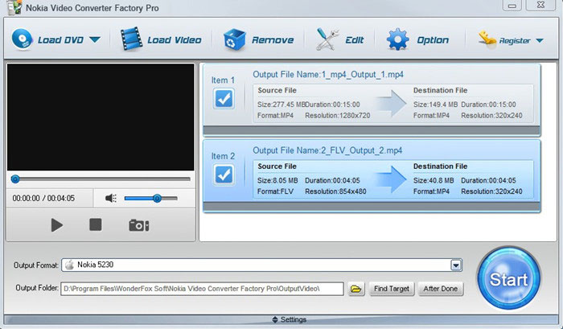
Task: Click the Output Folder path field
Action: pyautogui.click(x=202, y=289)
